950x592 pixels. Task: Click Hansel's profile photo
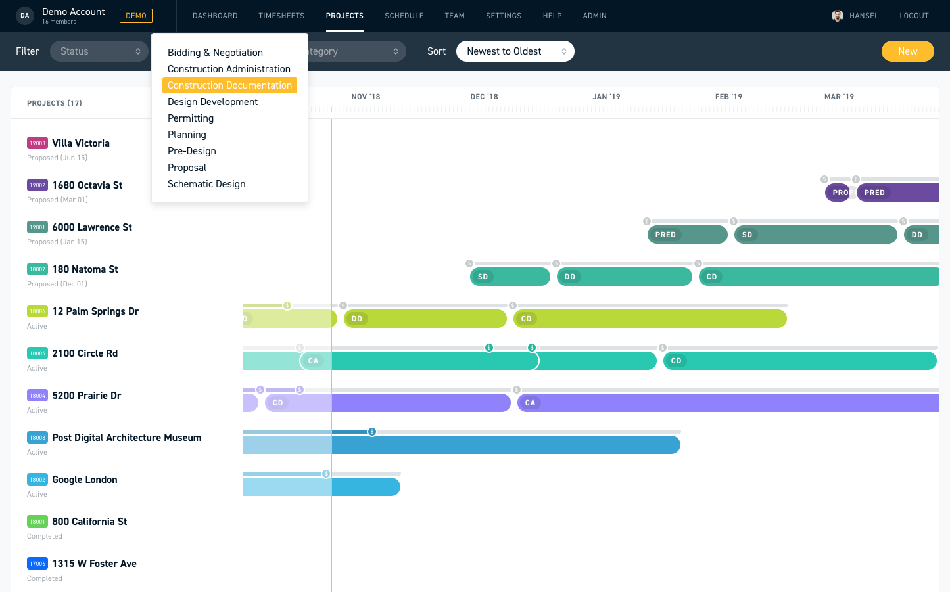838,16
